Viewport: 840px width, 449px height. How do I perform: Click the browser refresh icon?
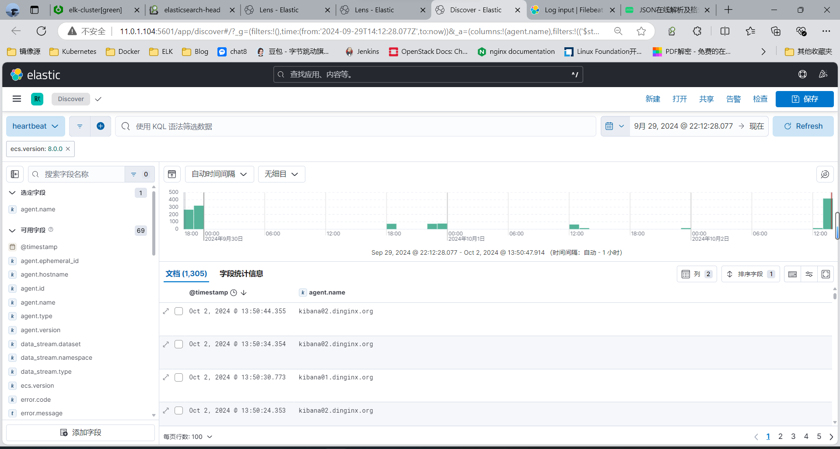41,31
